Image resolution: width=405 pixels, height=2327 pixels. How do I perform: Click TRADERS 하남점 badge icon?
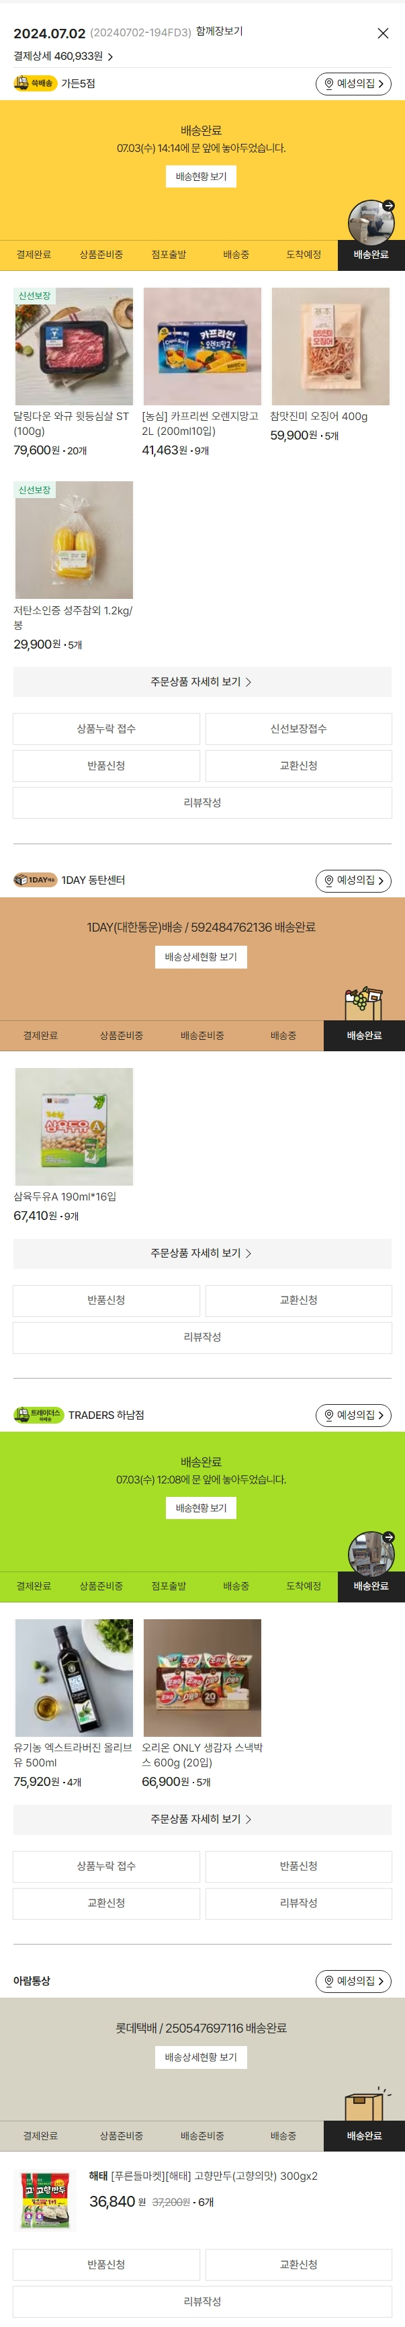pos(39,1415)
